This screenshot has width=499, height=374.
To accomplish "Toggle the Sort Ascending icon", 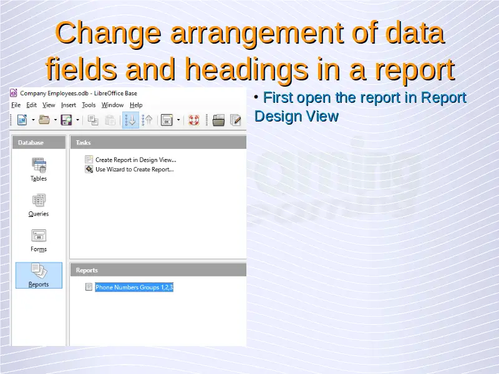I will click(x=130, y=120).
